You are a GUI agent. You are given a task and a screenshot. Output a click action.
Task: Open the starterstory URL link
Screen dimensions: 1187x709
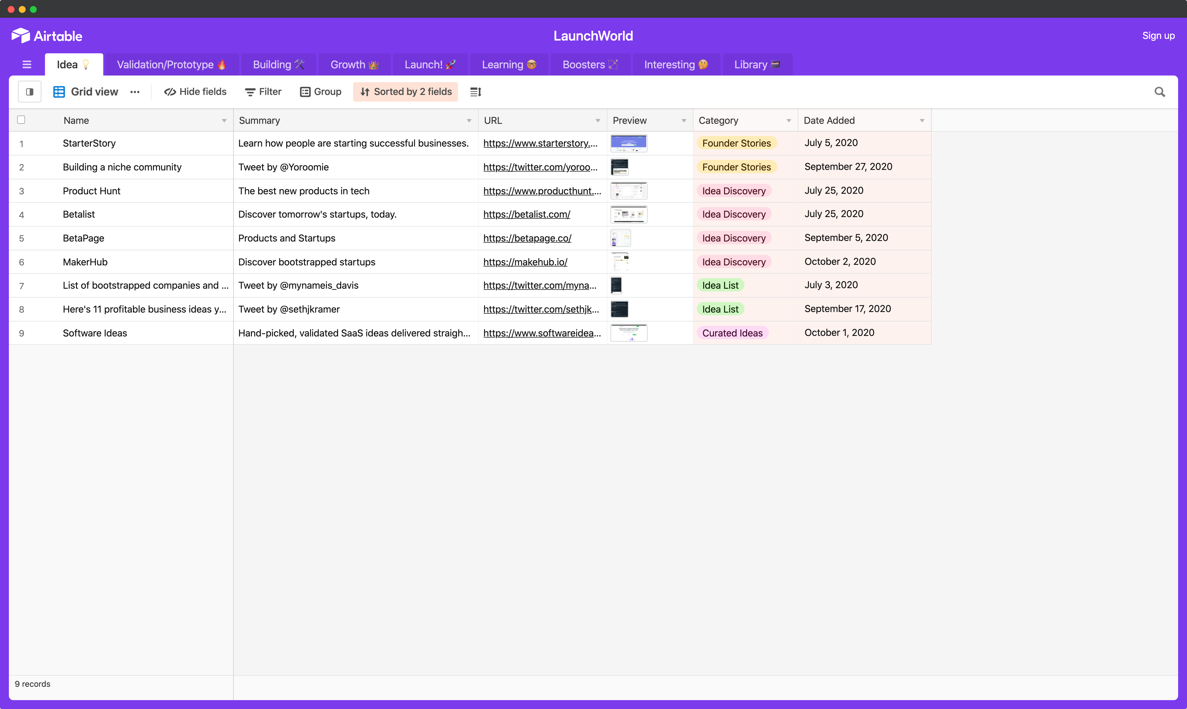pyautogui.click(x=540, y=143)
